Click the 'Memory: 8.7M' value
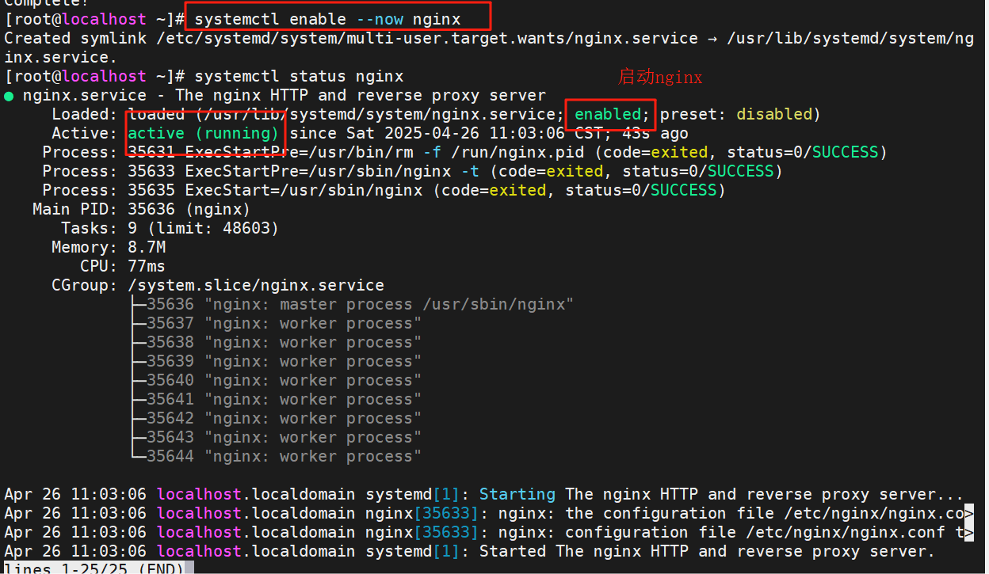This screenshot has height=574, width=989. (109, 247)
